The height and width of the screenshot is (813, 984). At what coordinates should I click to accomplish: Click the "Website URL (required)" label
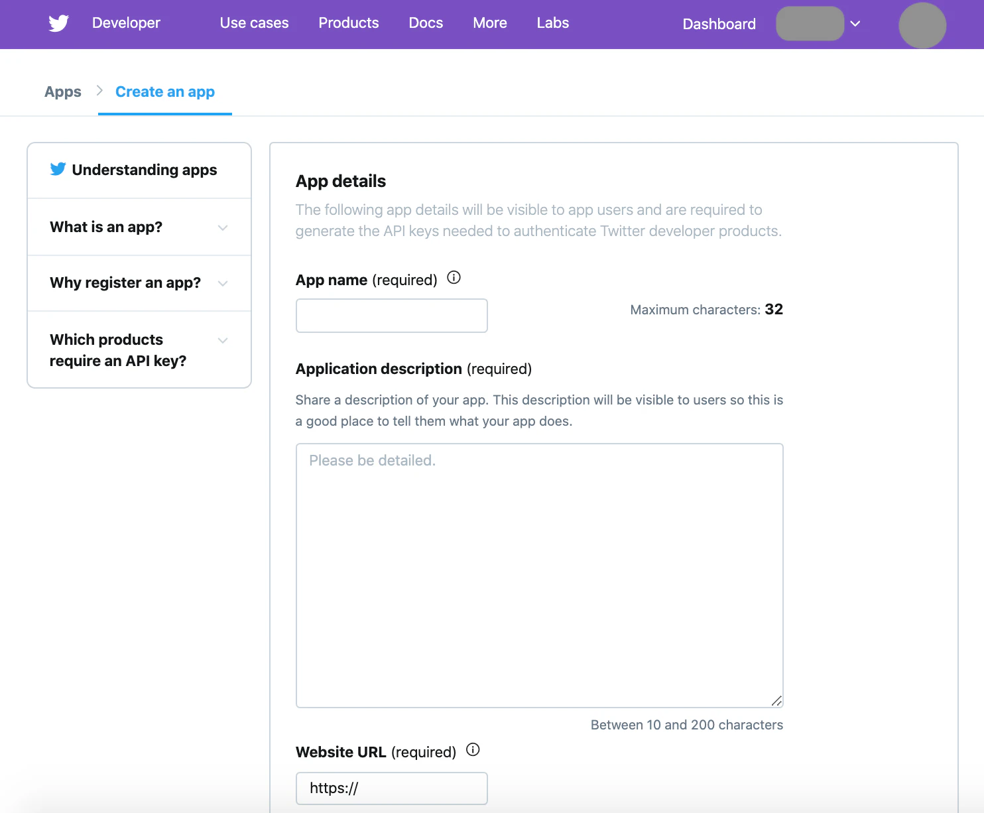[x=376, y=752]
